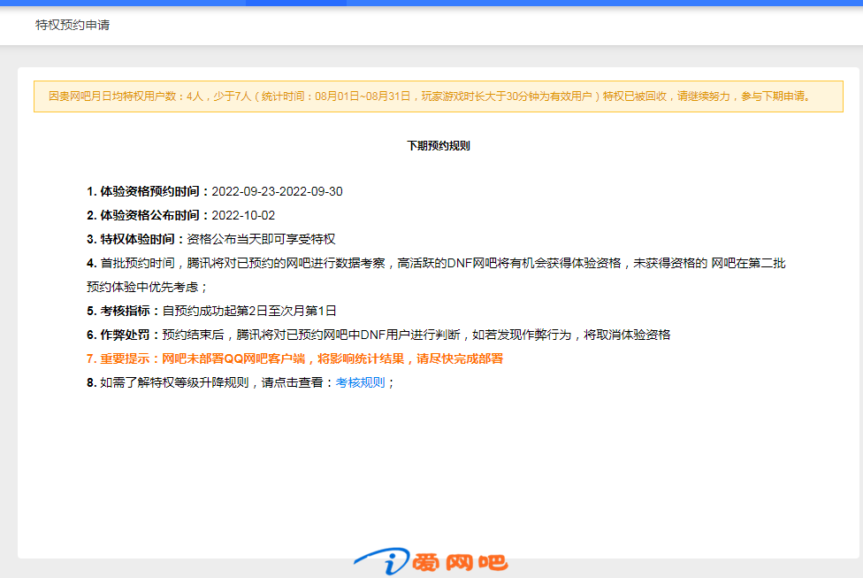The height and width of the screenshot is (578, 863).
Task: Click date range 2022-09-23-2022-09-30
Action: [x=277, y=191]
